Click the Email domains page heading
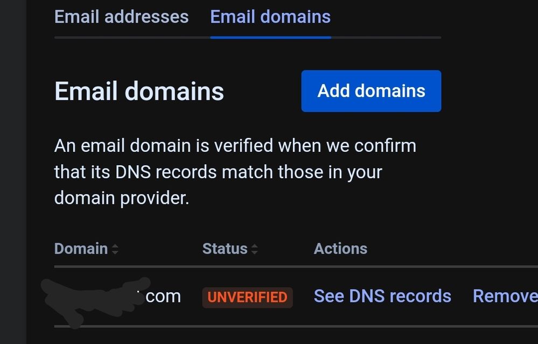The height and width of the screenshot is (344, 538). point(139,91)
